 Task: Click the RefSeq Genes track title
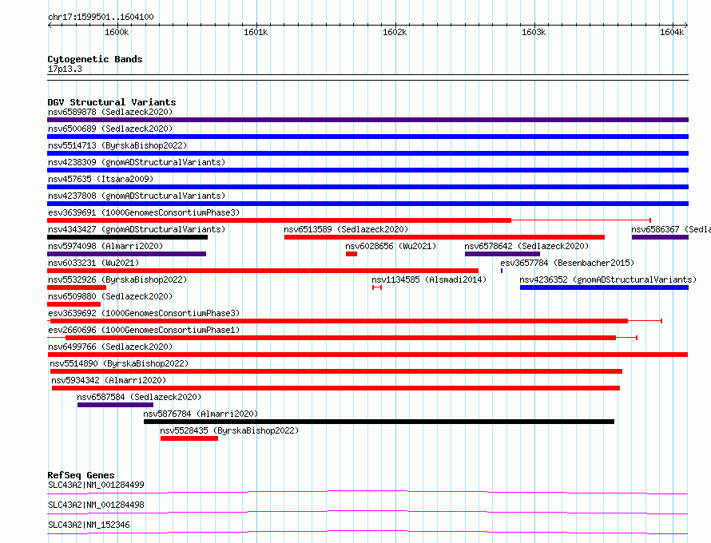click(x=81, y=475)
